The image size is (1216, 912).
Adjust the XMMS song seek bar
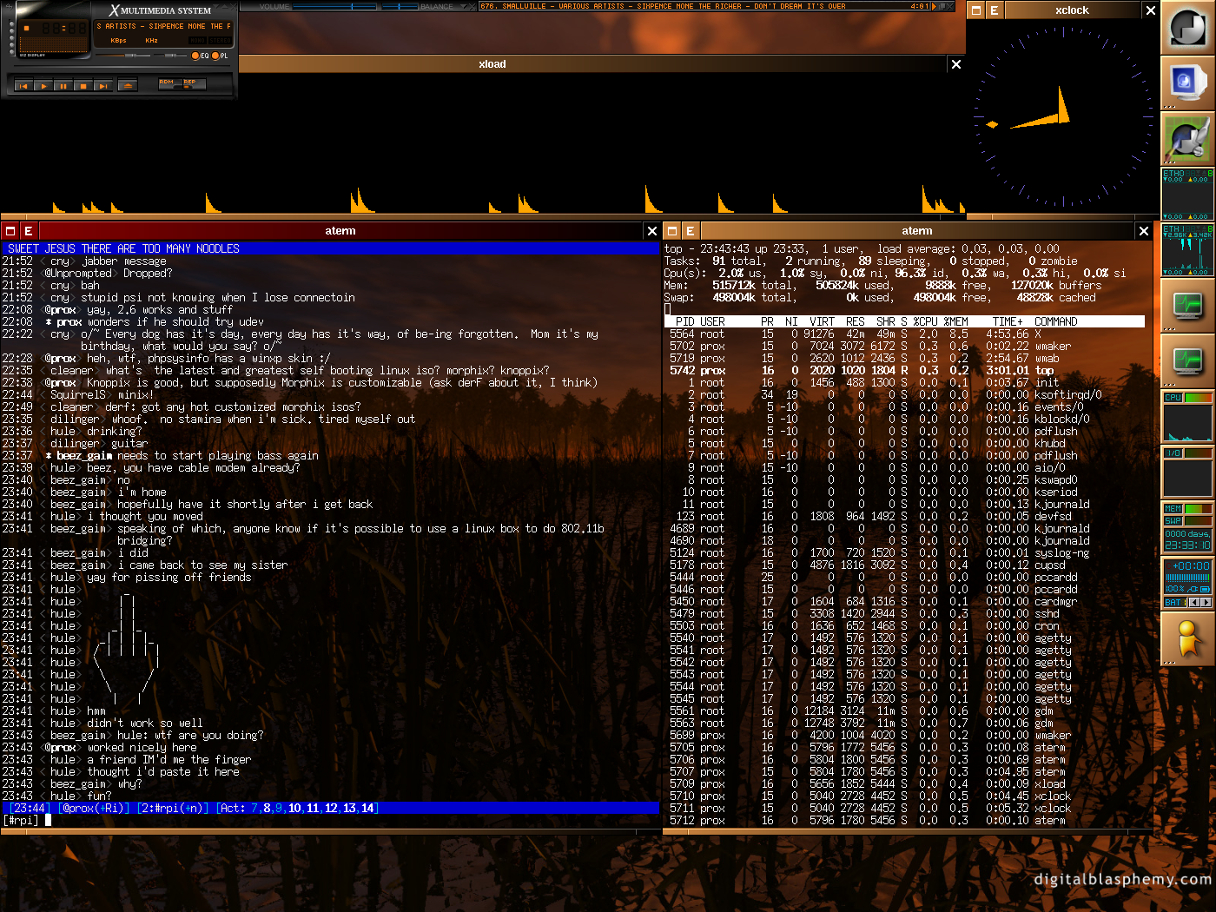[122, 66]
